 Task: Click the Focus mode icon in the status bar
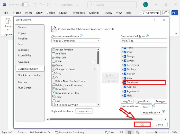coord(110,132)
